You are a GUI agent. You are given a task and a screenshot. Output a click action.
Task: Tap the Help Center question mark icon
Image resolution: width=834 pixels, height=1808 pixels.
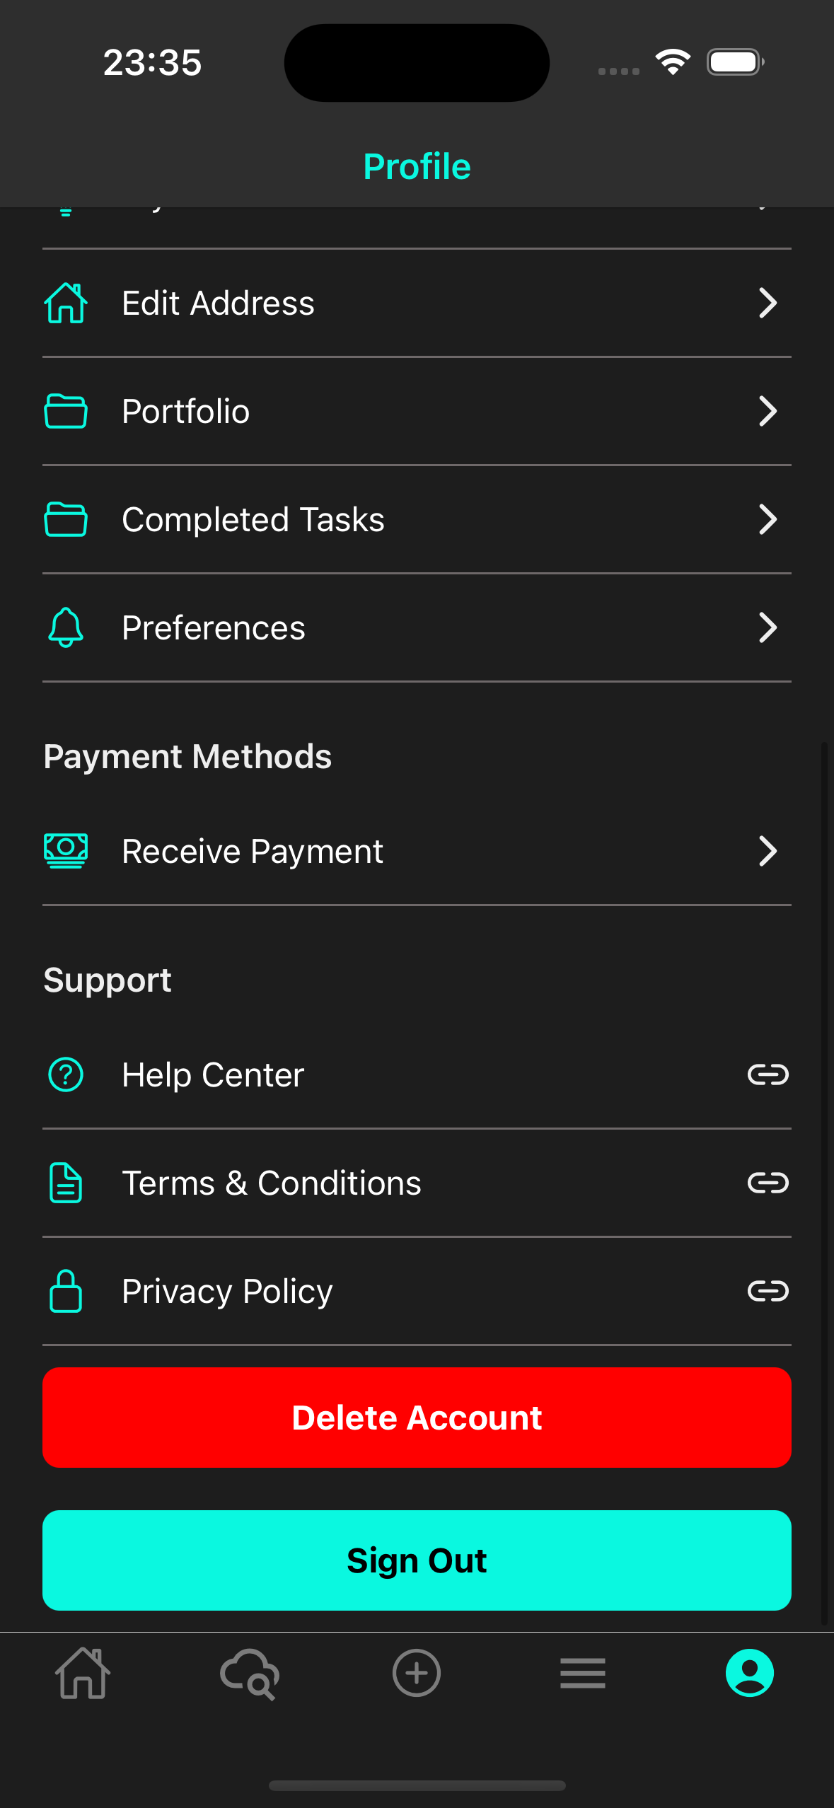[x=66, y=1074]
